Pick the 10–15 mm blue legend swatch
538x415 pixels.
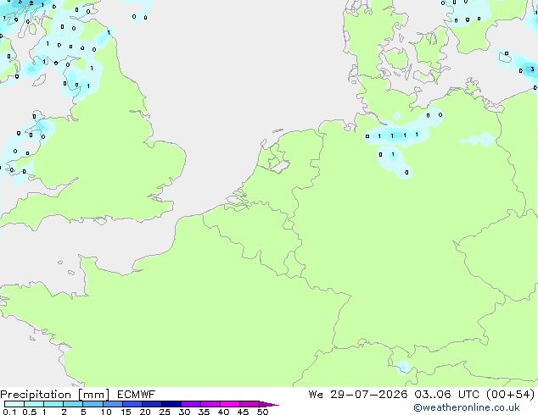pos(112,404)
